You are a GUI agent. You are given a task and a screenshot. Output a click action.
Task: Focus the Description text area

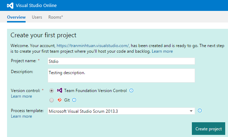(x=121, y=76)
